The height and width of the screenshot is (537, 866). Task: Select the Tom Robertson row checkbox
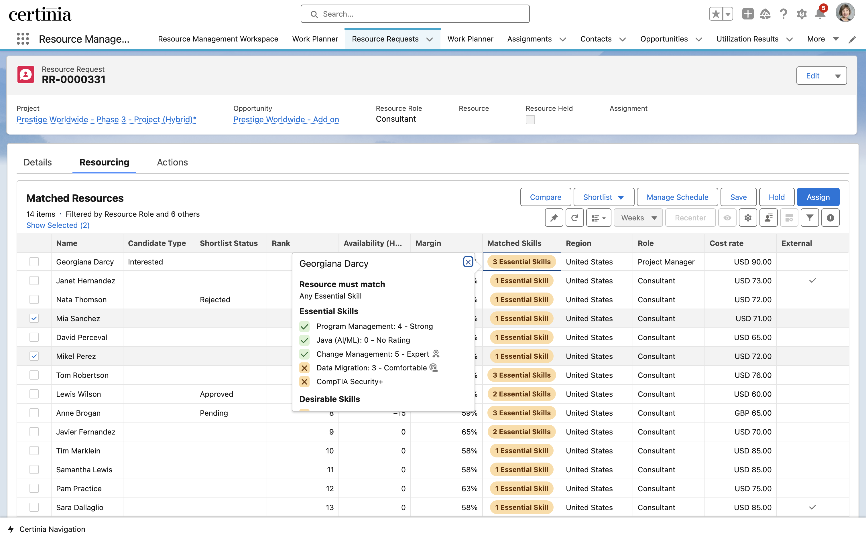34,375
